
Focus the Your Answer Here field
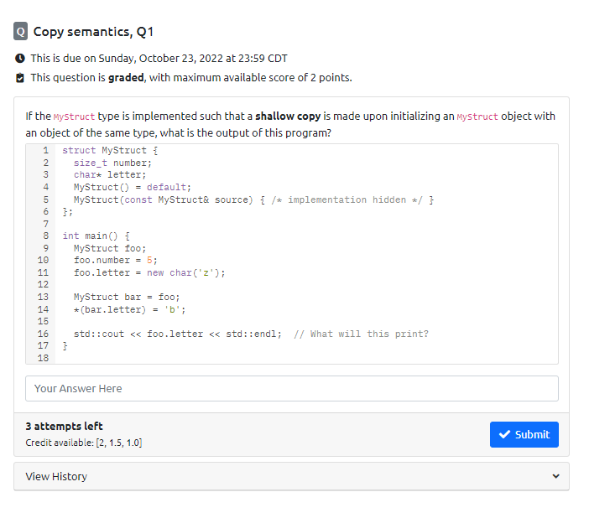click(x=292, y=389)
